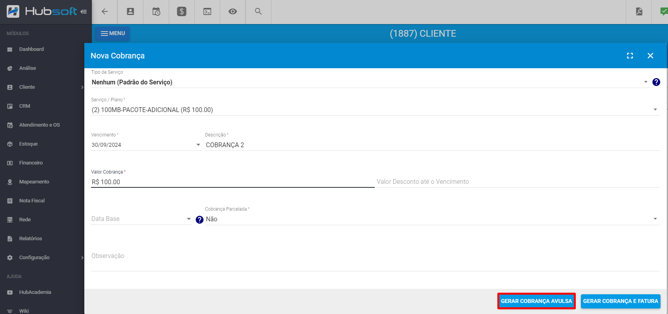Image resolution: width=668 pixels, height=314 pixels.
Task: Click the Hubsoft logo icon
Action: (13, 11)
